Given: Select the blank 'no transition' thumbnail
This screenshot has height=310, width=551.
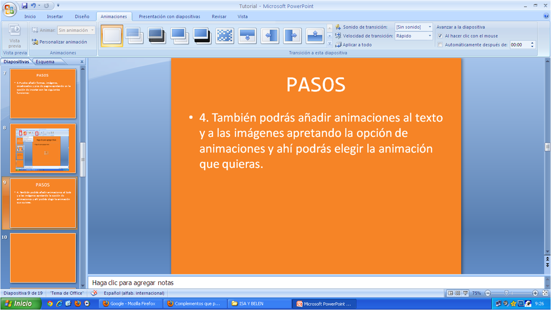Looking at the screenshot, I should [x=112, y=36].
